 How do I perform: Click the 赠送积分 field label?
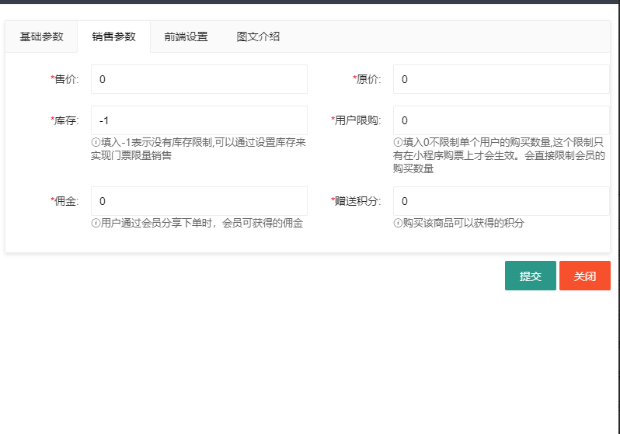pyautogui.click(x=357, y=201)
